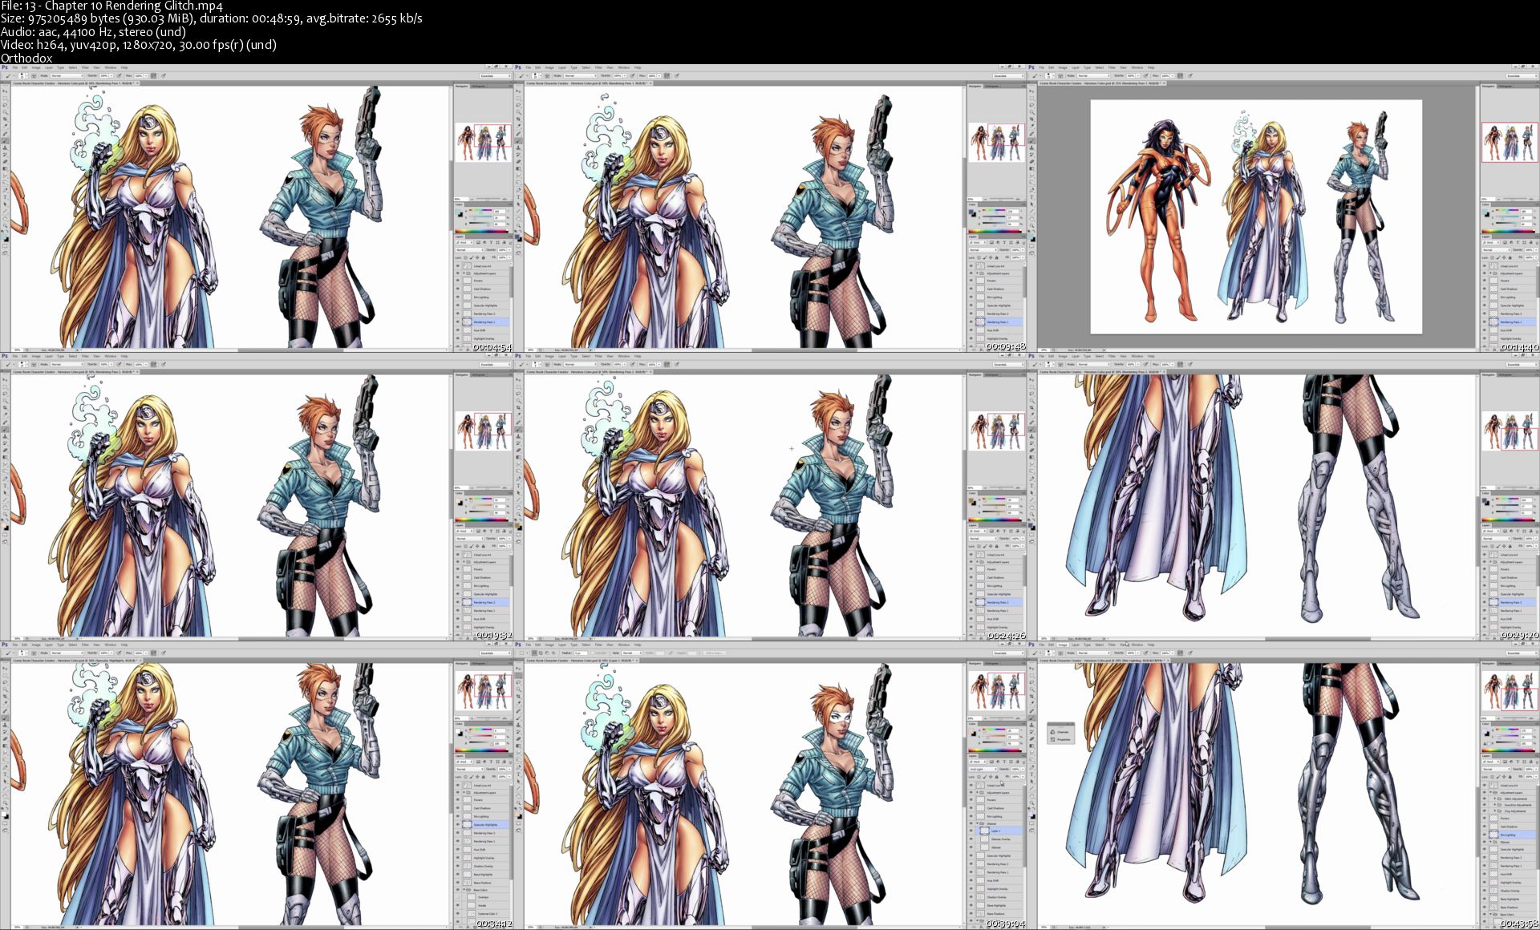Click Refine Edge button in the 00:39:04 frame
The width and height of the screenshot is (1540, 930).
(715, 653)
